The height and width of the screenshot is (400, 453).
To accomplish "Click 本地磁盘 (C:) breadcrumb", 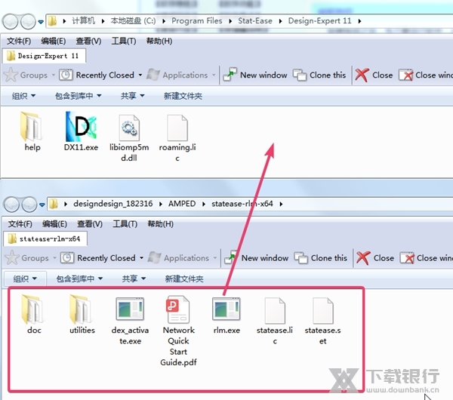I will coord(133,21).
